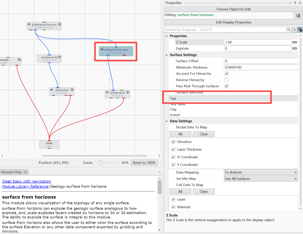Image resolution: width=303 pixels, height=234 pixels.
Task: Click the Edit Display Properties button
Action: click(233, 22)
